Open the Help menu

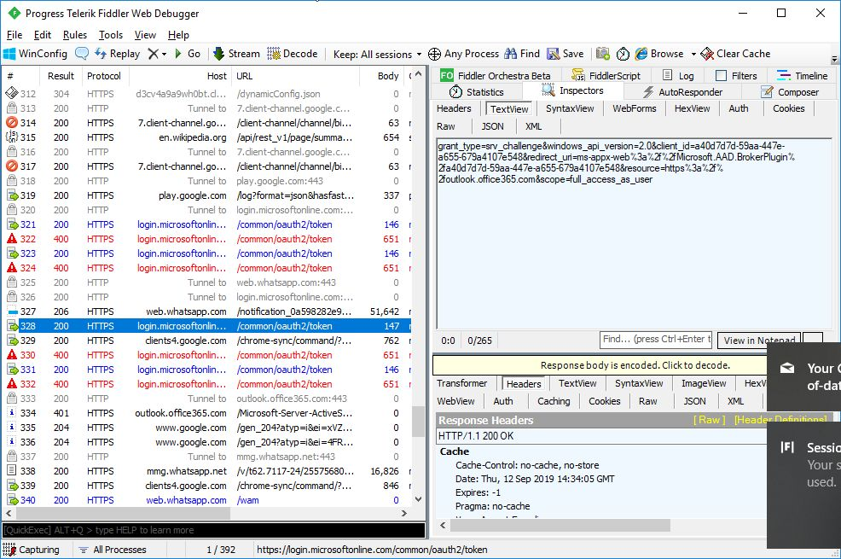(x=178, y=35)
